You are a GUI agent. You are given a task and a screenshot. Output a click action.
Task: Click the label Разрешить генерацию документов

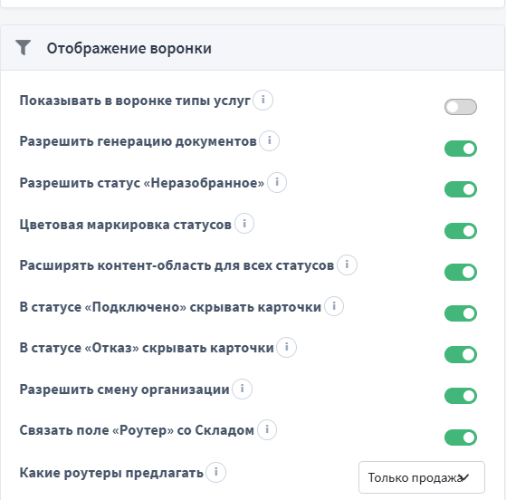(138, 141)
